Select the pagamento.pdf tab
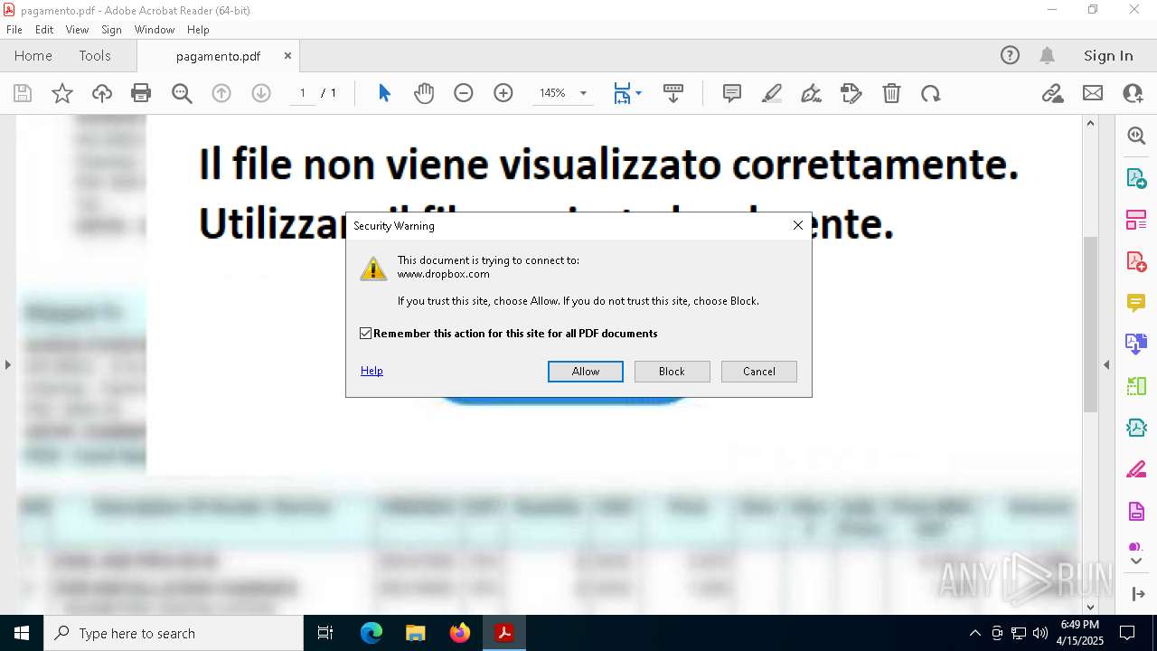 218,56
